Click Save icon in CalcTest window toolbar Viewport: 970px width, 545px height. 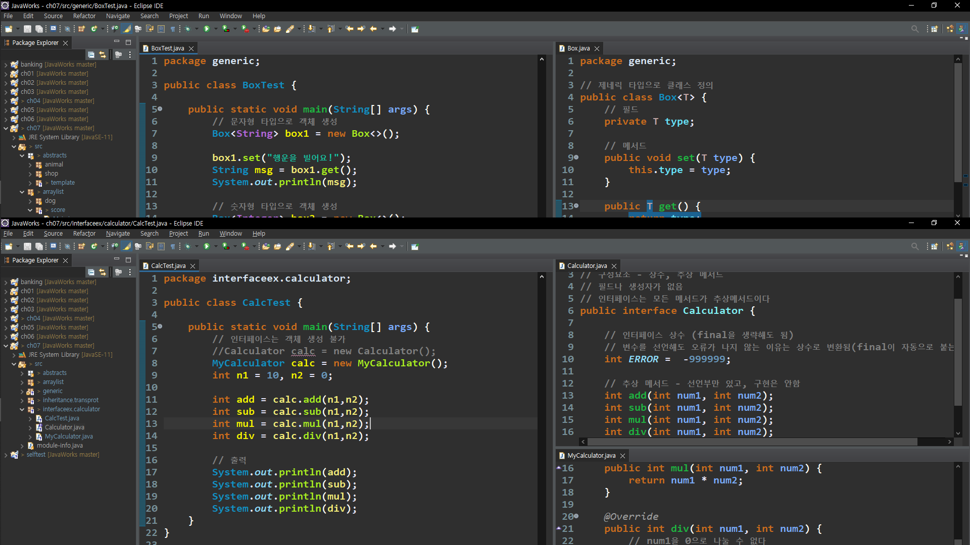(x=27, y=247)
